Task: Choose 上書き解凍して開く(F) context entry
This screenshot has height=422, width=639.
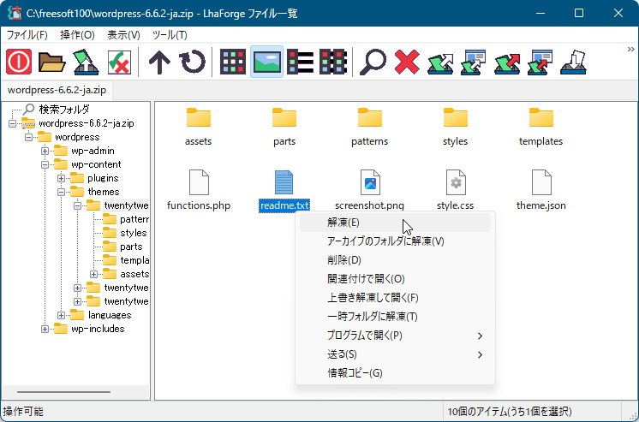Action: tap(395, 298)
